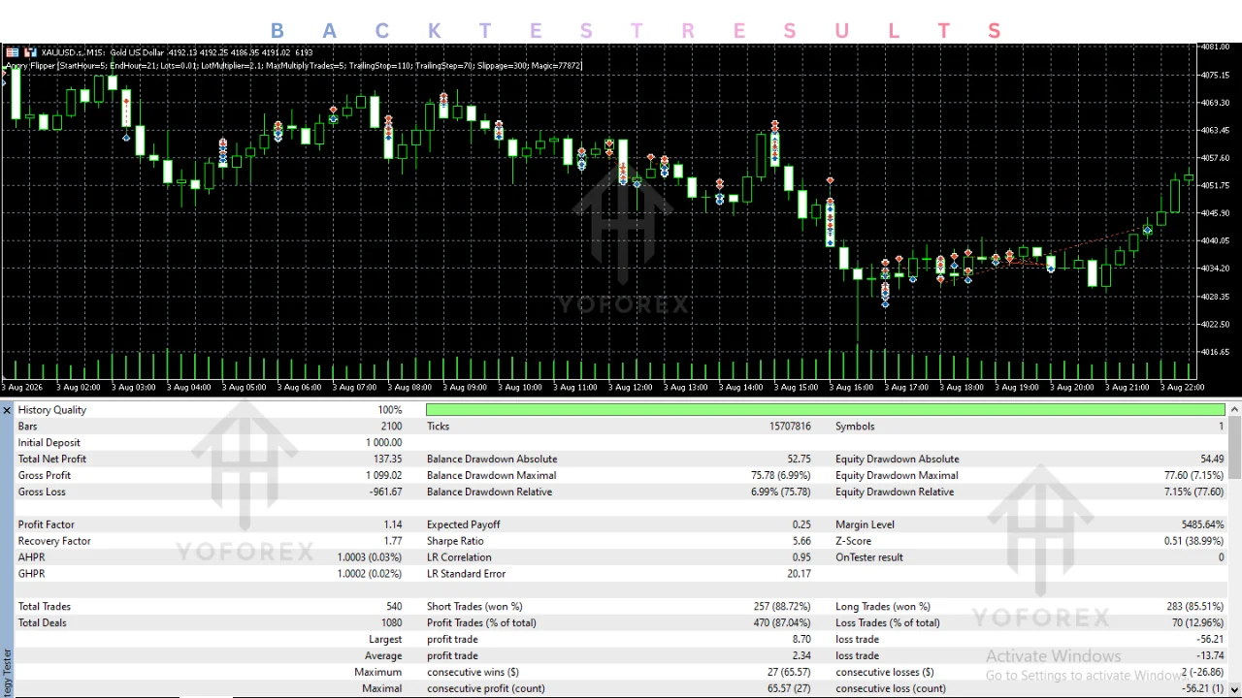Select the OnTester result label
Image resolution: width=1242 pixels, height=698 pixels.
869,558
